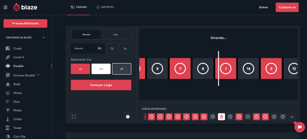Click the Cadastre-se button
The height and width of the screenshot is (139, 307).
(x=287, y=7)
